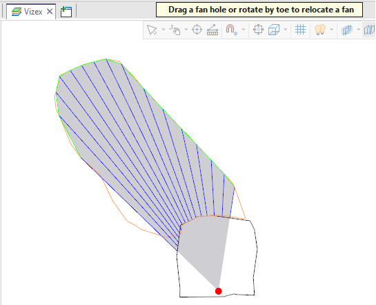Toggle the magnet snap mode
This screenshot has width=376, height=305.
(x=231, y=30)
